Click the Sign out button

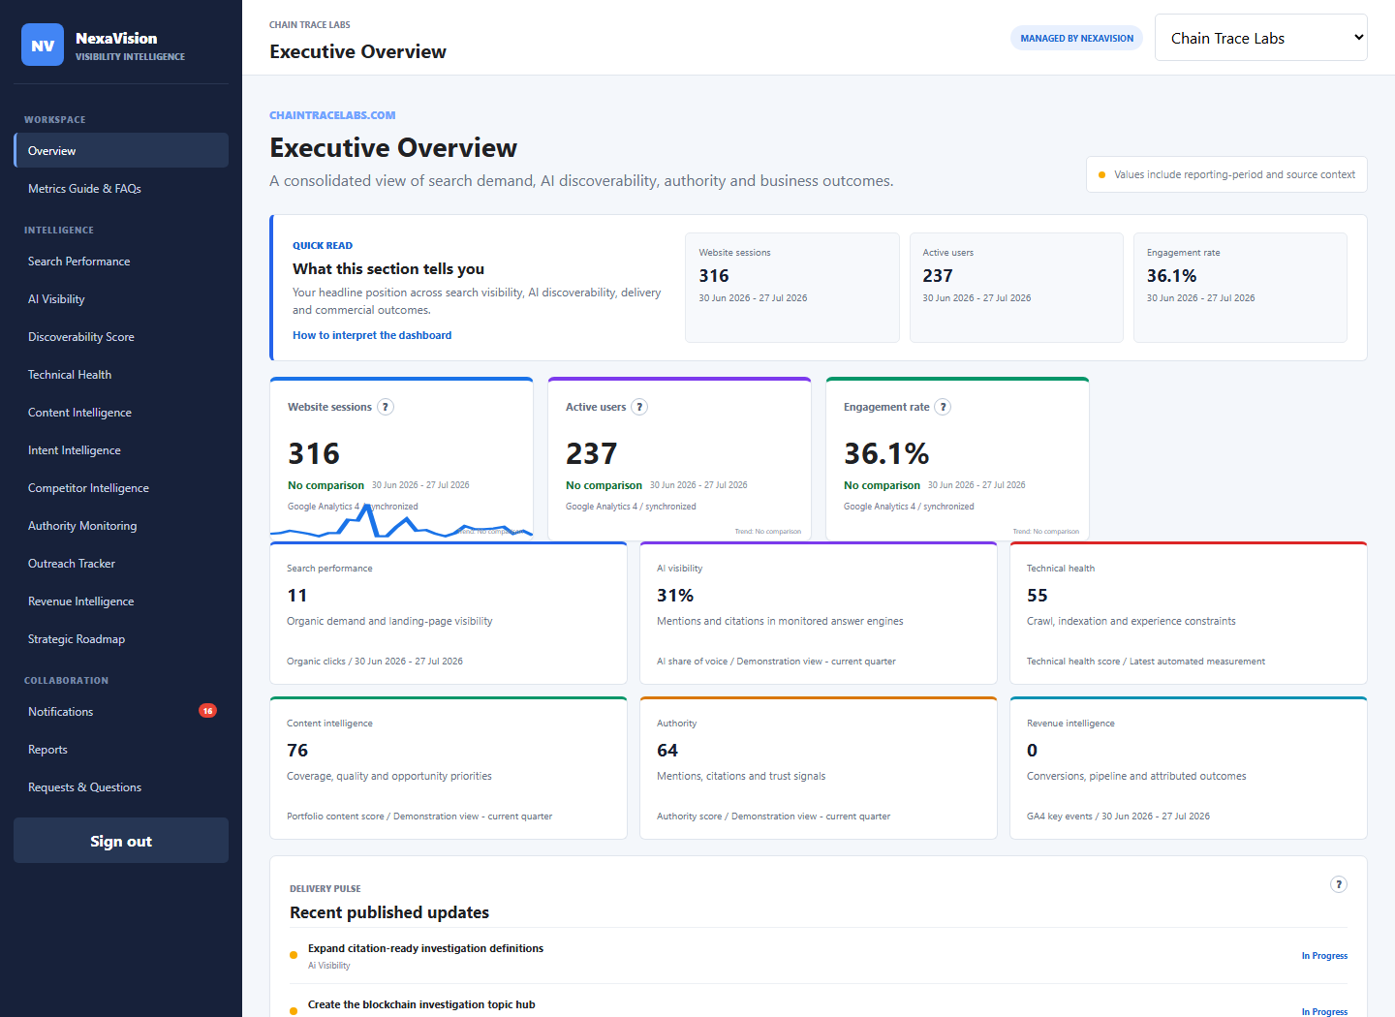121,841
